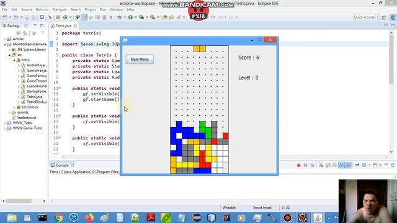
Task: Toggle Show Console on Standard Error change
Action: click(349, 165)
